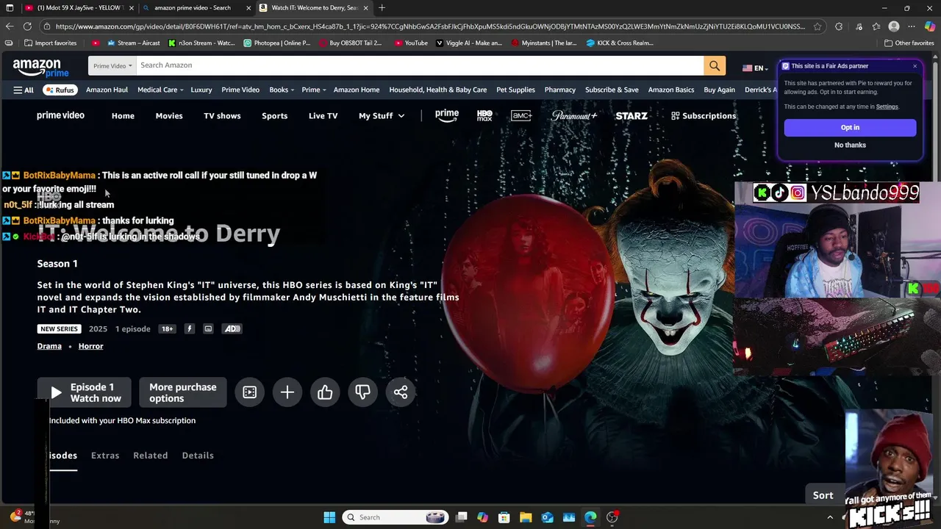Click the orange Amazon search magnifier button
Viewport: 941px width, 529px height.
pyautogui.click(x=715, y=65)
